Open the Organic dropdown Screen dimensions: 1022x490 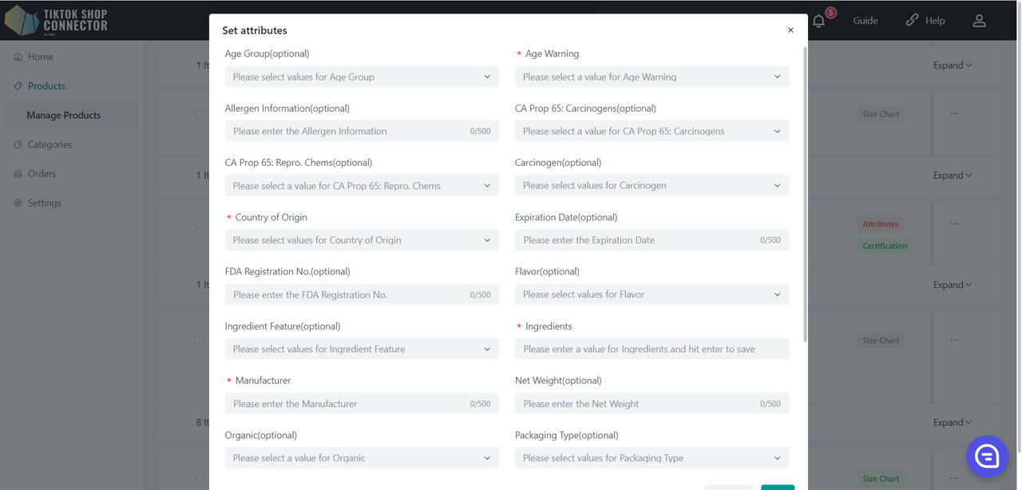point(362,458)
